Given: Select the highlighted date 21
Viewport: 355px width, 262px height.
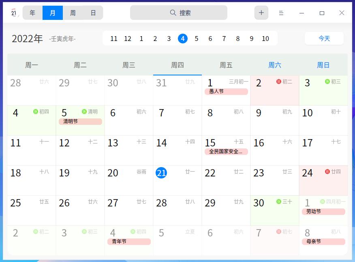Looking at the screenshot, I should [161, 172].
